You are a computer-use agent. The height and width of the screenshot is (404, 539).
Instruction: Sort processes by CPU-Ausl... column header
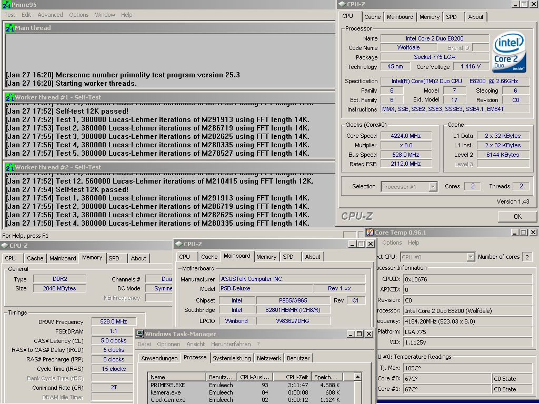point(254,377)
